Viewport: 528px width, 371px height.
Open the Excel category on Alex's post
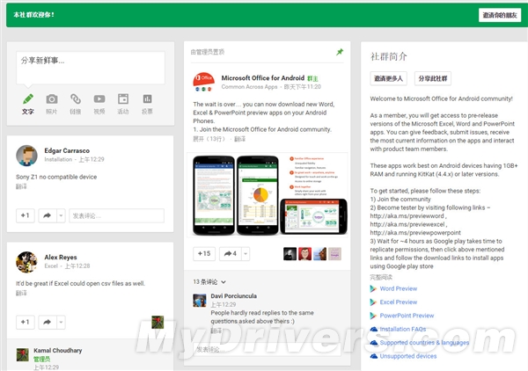51,266
